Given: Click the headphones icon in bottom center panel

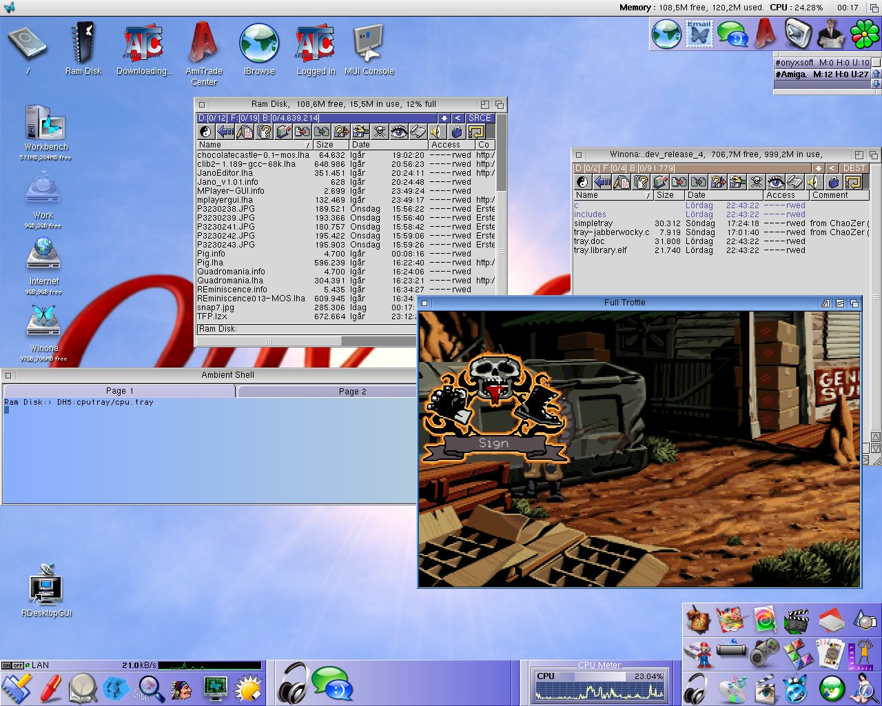Looking at the screenshot, I should [x=292, y=683].
